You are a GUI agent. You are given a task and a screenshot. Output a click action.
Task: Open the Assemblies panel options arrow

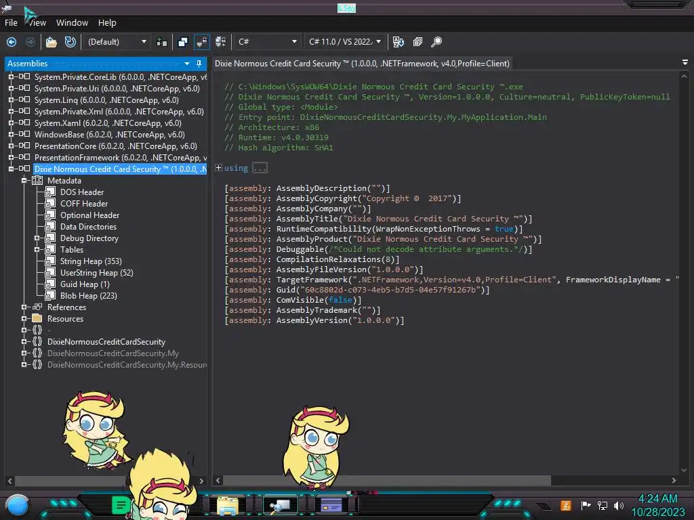click(x=187, y=64)
